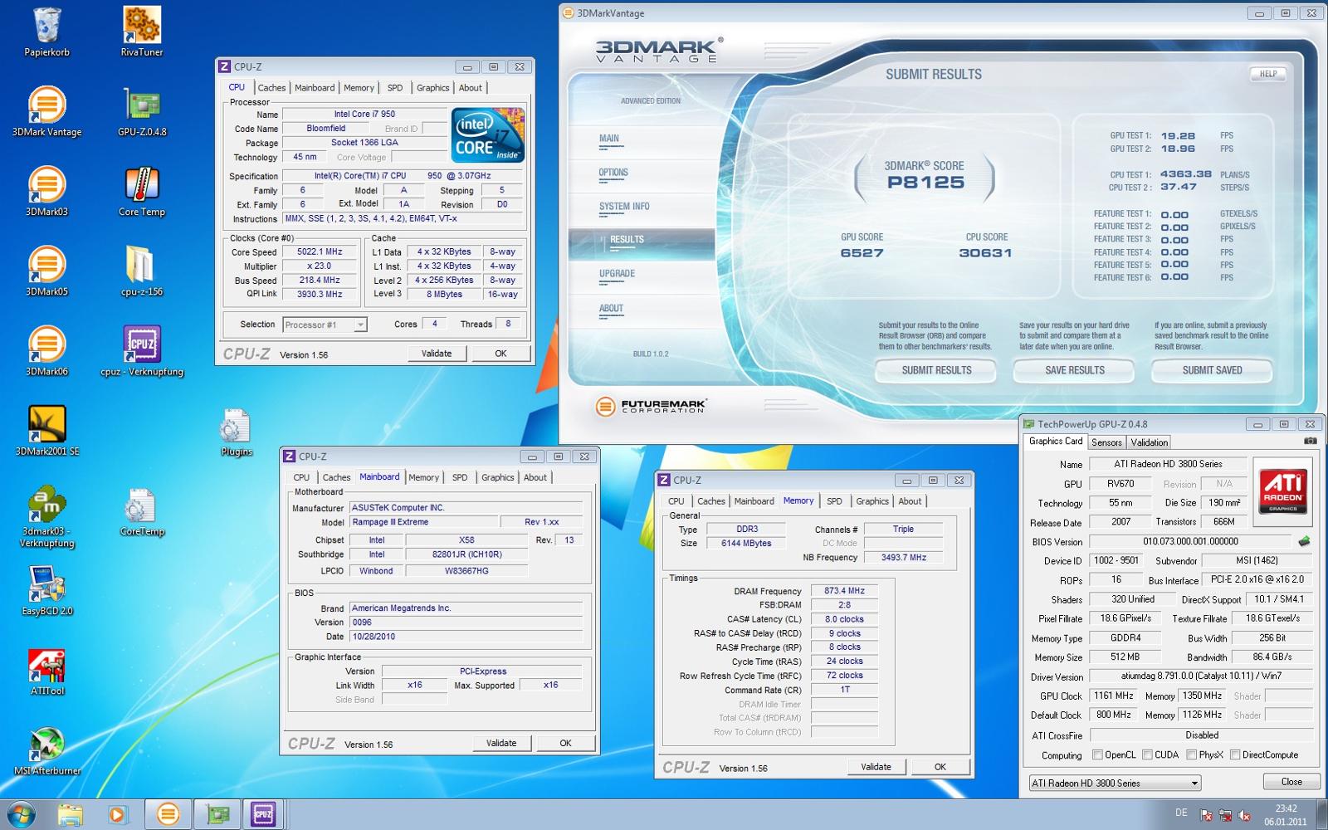Click the volume tray icon
This screenshot has width=1328, height=830.
click(x=1243, y=816)
